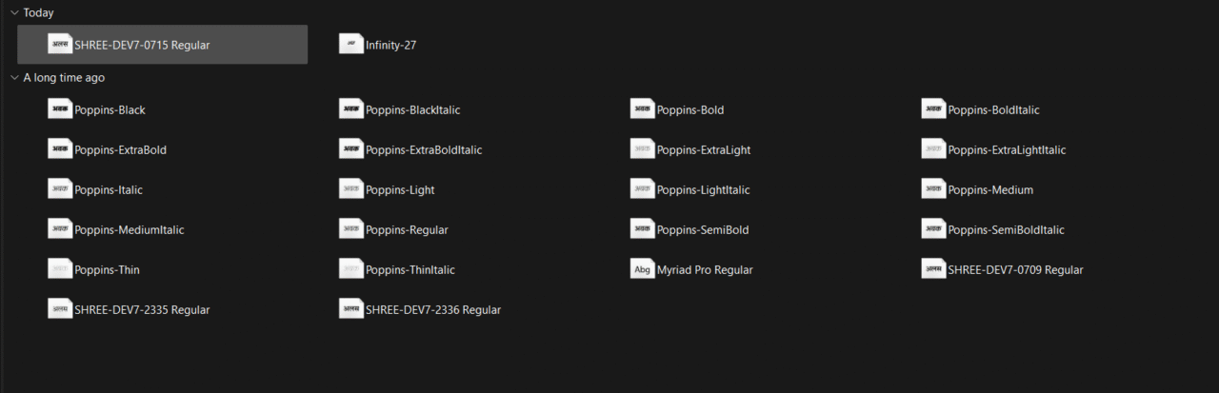Select the SHREE-DEV7-2335 Regular font icon
This screenshot has width=1219, height=393.
coord(60,309)
